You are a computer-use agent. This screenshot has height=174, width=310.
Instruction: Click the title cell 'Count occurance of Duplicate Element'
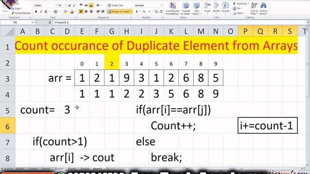pos(156,45)
